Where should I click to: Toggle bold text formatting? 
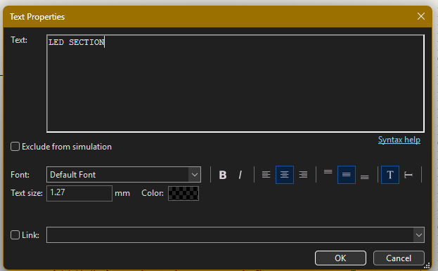click(x=223, y=175)
